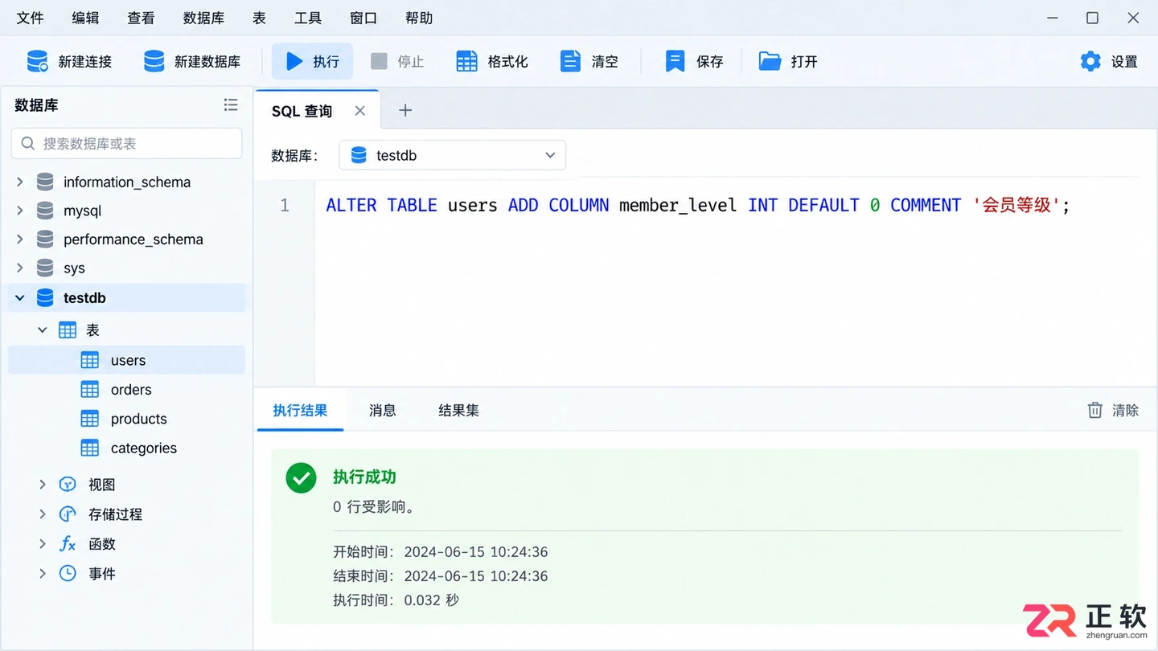Select the categories table name
1158x651 pixels.
144,448
